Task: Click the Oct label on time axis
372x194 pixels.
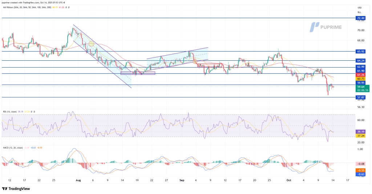Action: [288, 180]
